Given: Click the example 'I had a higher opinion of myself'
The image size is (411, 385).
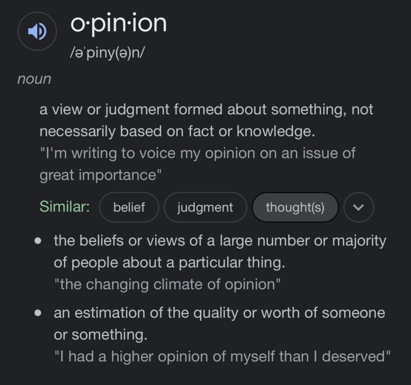Looking at the screenshot, I should pos(222,357).
